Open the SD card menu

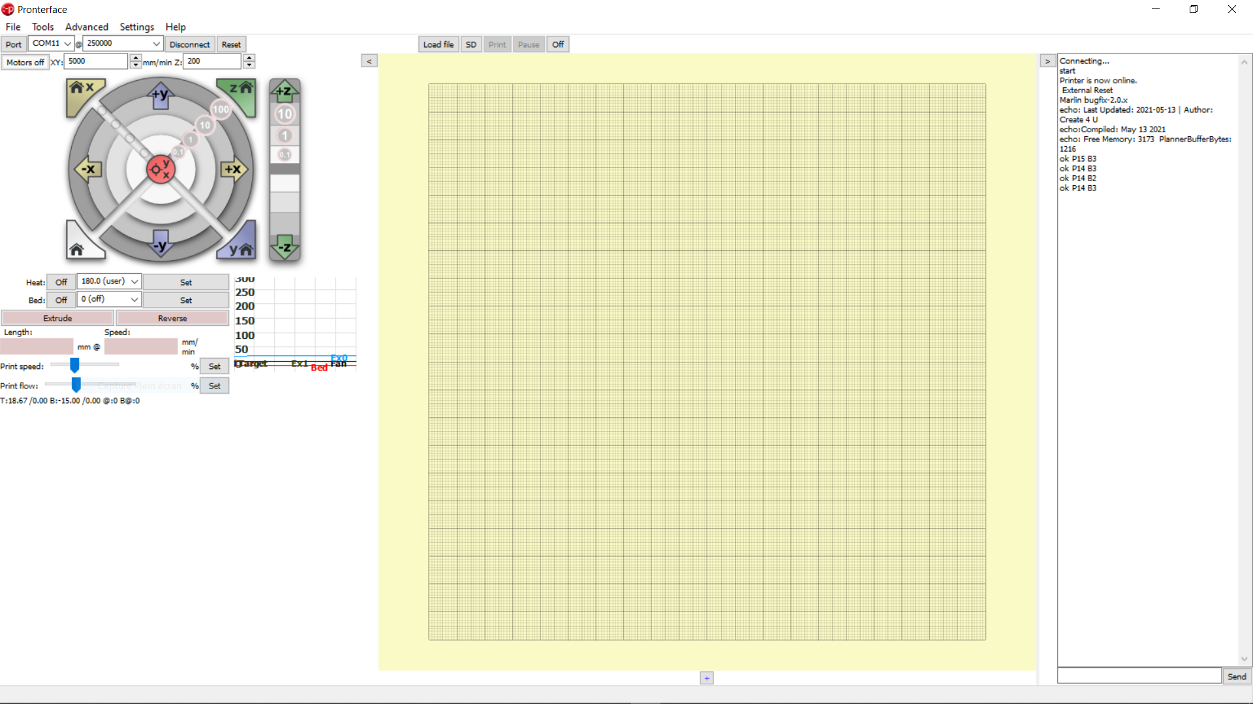pos(471,44)
